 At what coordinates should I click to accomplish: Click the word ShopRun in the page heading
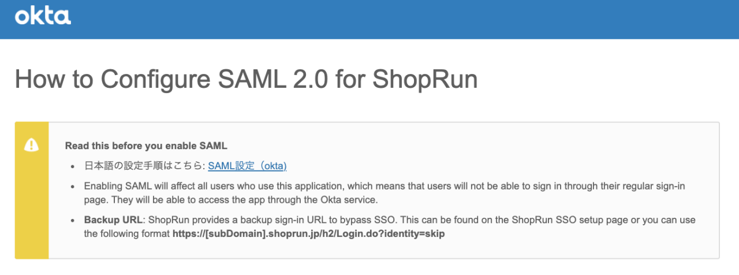tap(425, 79)
